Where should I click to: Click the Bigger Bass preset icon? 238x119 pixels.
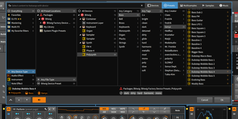click(x=189, y=52)
